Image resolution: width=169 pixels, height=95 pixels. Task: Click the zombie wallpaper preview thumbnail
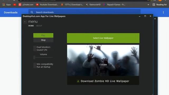103,60
